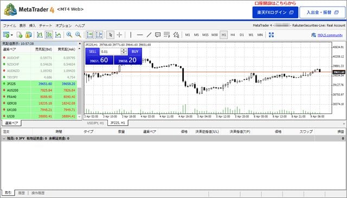Select GER30 in market watch

(x=39, y=103)
